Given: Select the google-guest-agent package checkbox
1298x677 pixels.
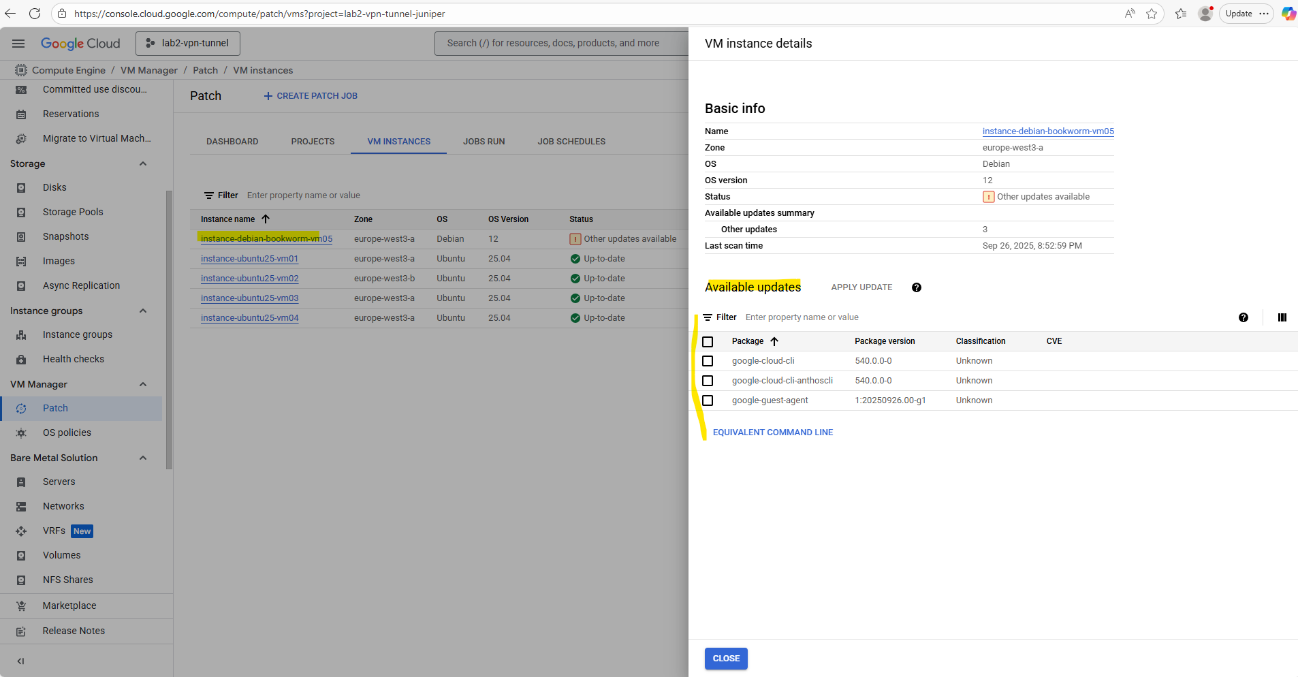Looking at the screenshot, I should (x=708, y=400).
